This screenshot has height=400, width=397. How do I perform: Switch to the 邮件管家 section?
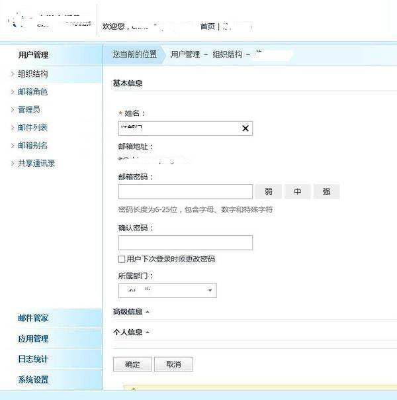(33, 318)
